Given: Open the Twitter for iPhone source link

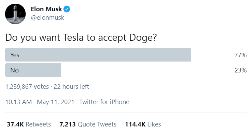Looking at the screenshot, I should point(104,102).
